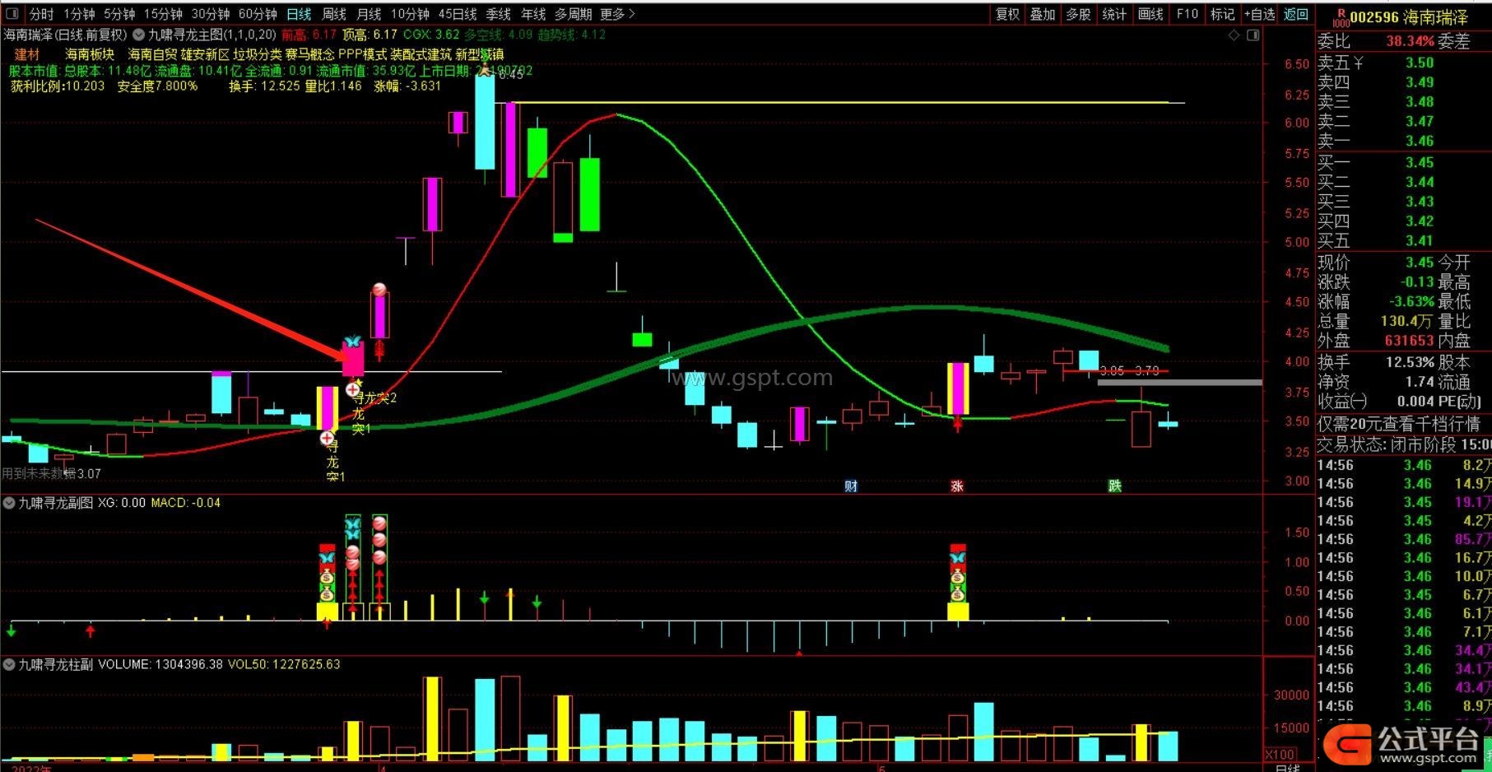Open the 统计 statistics tool

pyautogui.click(x=1114, y=14)
